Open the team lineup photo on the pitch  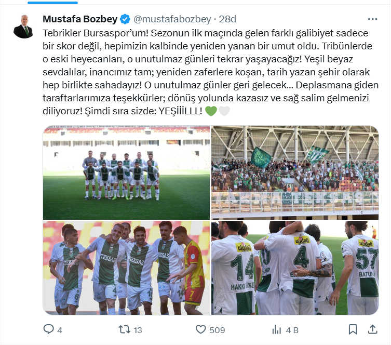[x=126, y=172]
